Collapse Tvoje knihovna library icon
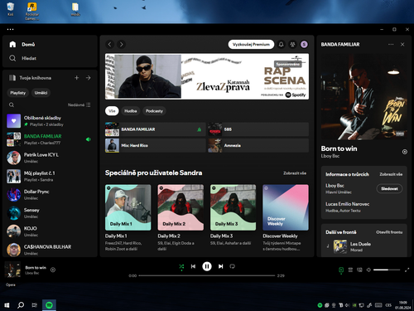The width and height of the screenshot is (414, 311). point(12,78)
